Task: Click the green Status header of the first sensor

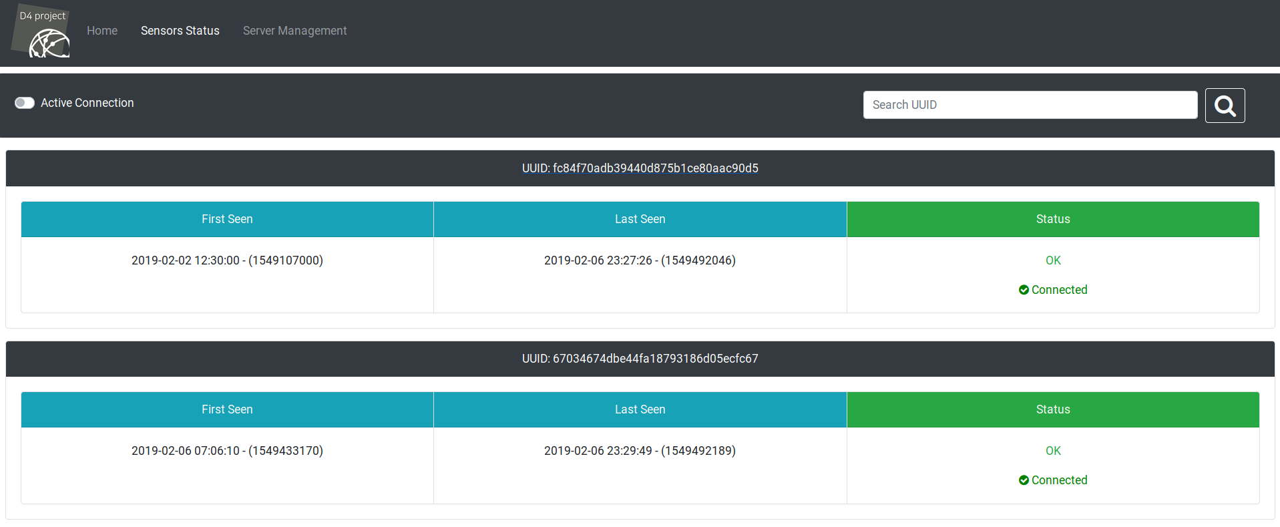Action: [x=1052, y=219]
